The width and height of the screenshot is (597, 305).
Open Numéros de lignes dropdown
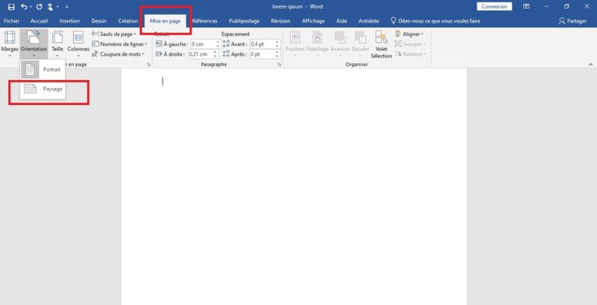coord(120,44)
